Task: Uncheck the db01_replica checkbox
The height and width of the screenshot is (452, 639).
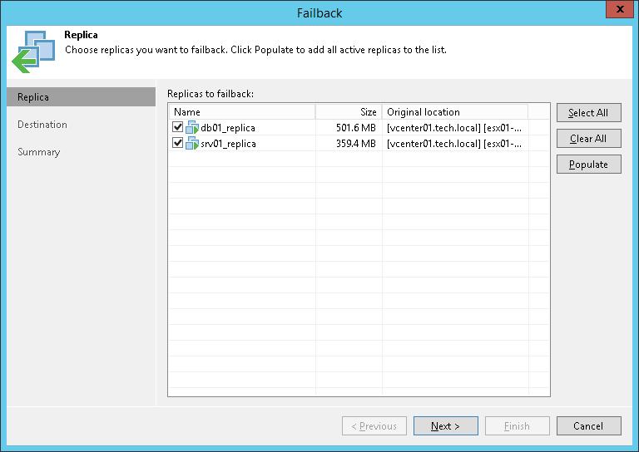Action: coord(177,128)
